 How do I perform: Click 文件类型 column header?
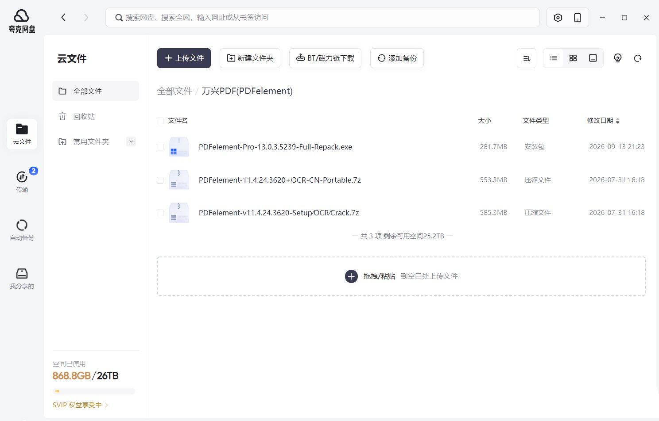click(535, 121)
